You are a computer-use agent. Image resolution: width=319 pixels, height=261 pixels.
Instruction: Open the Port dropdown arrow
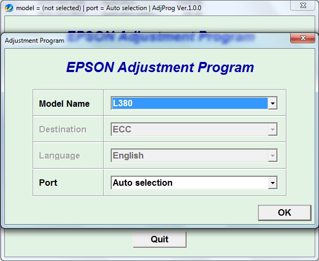point(273,183)
